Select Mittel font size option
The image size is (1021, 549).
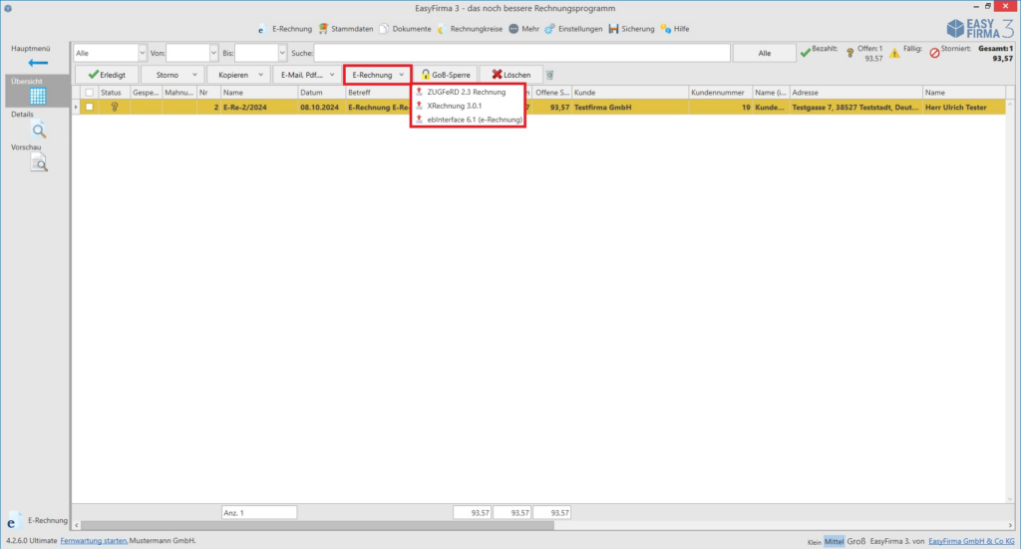point(835,541)
